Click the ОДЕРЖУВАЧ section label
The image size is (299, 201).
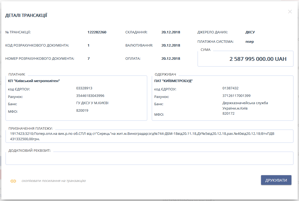pos(165,75)
